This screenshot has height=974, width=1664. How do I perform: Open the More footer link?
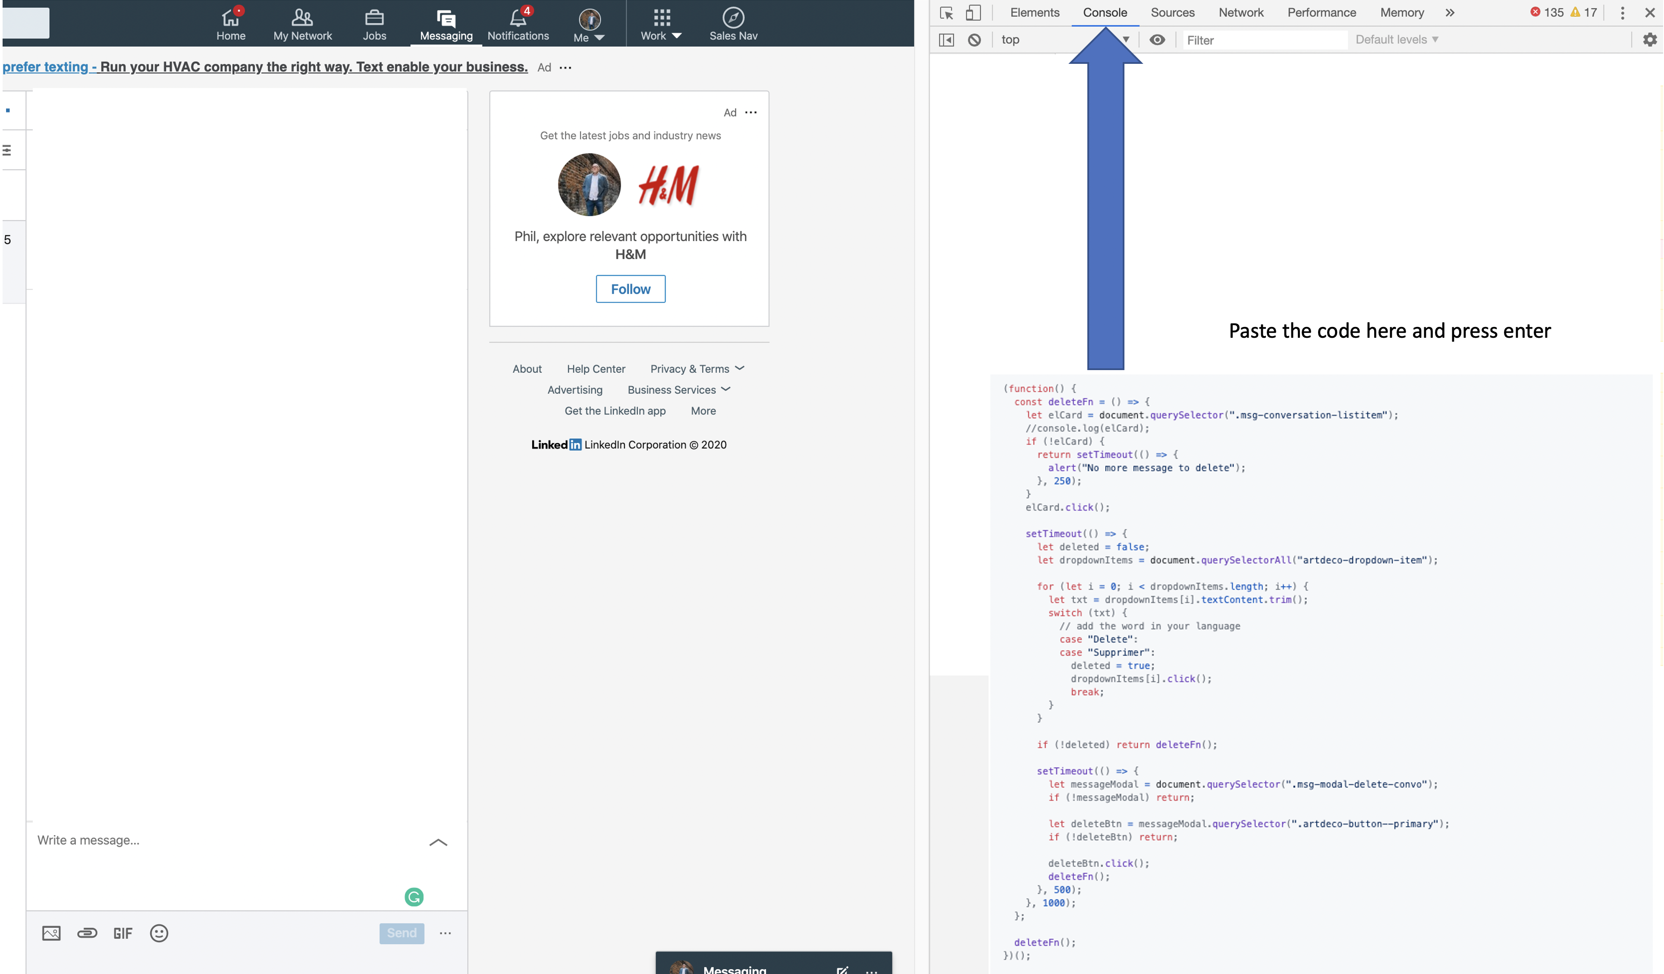[703, 411]
